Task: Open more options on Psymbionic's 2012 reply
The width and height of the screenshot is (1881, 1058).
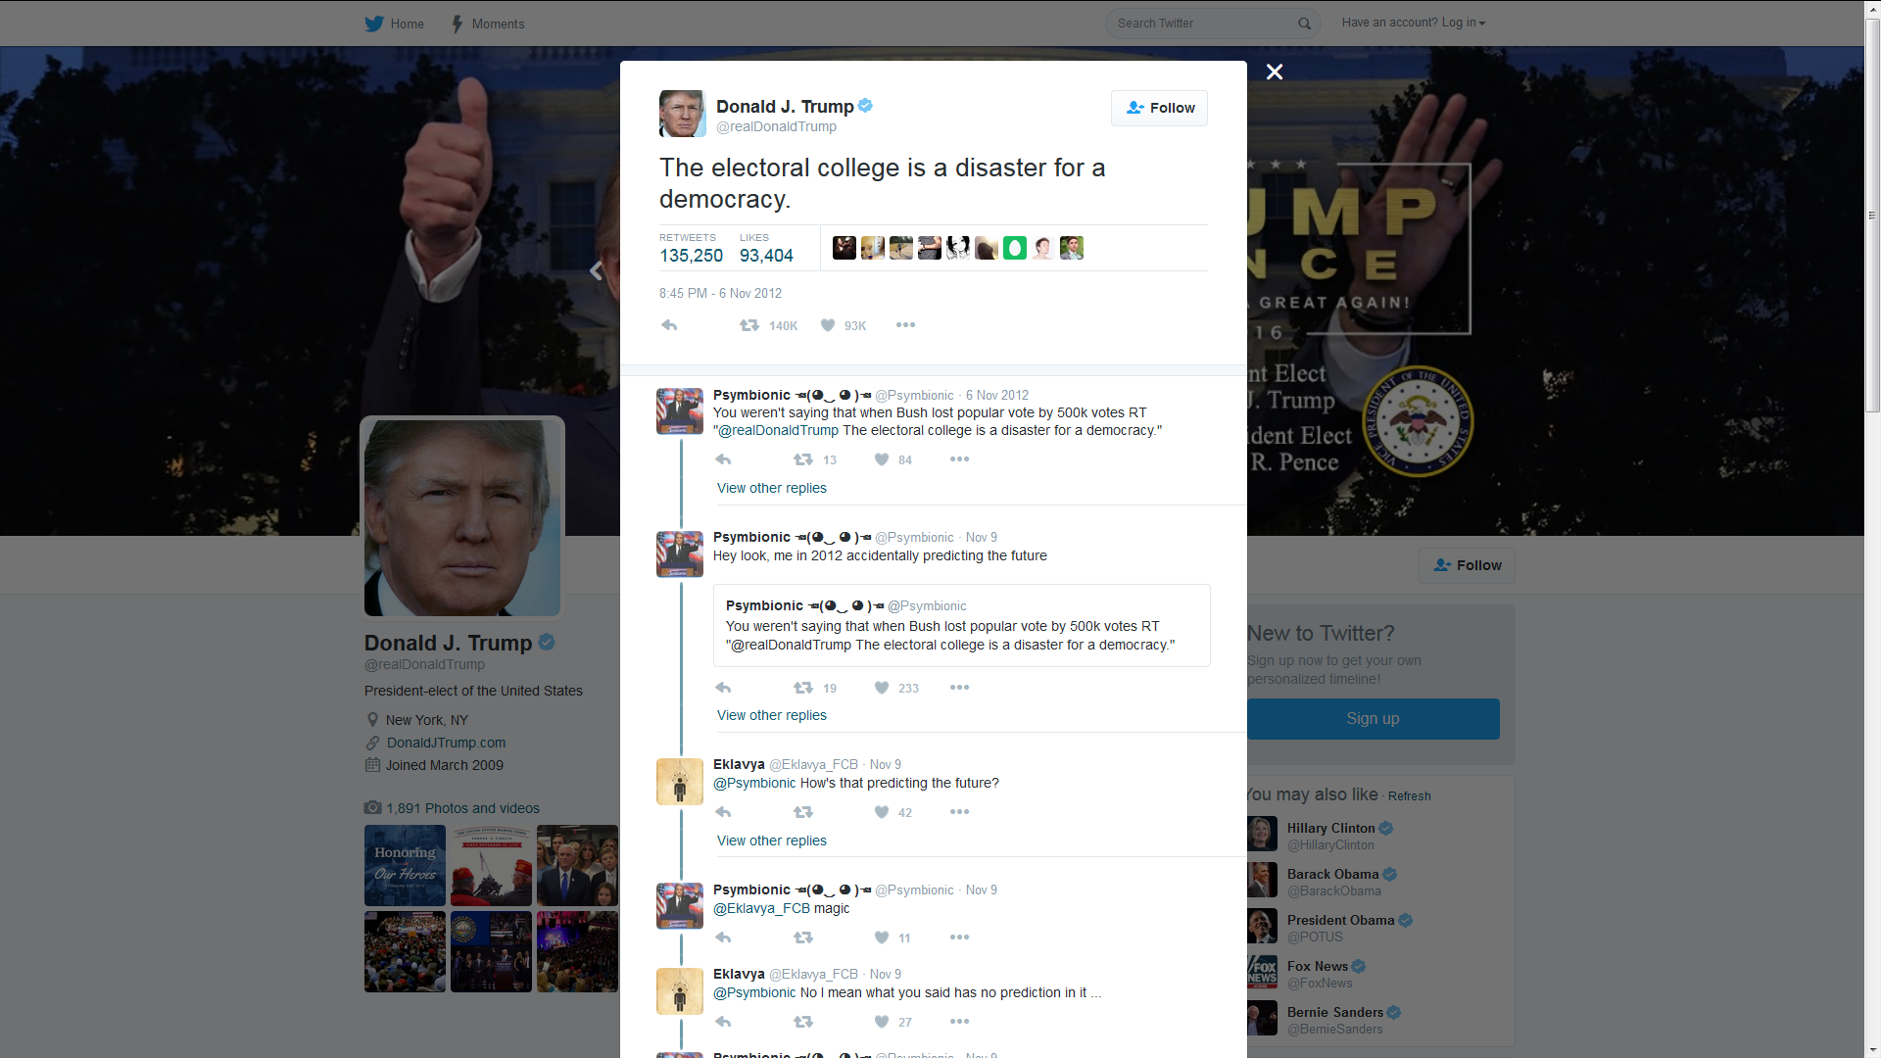Action: [x=959, y=459]
